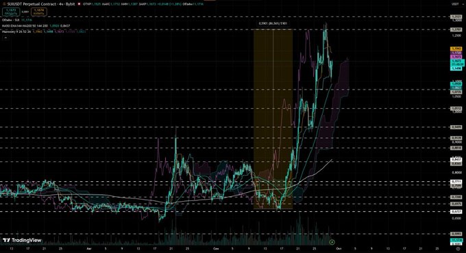
Task: Click the orange 1,1943 price scale label
Action: 456,49
